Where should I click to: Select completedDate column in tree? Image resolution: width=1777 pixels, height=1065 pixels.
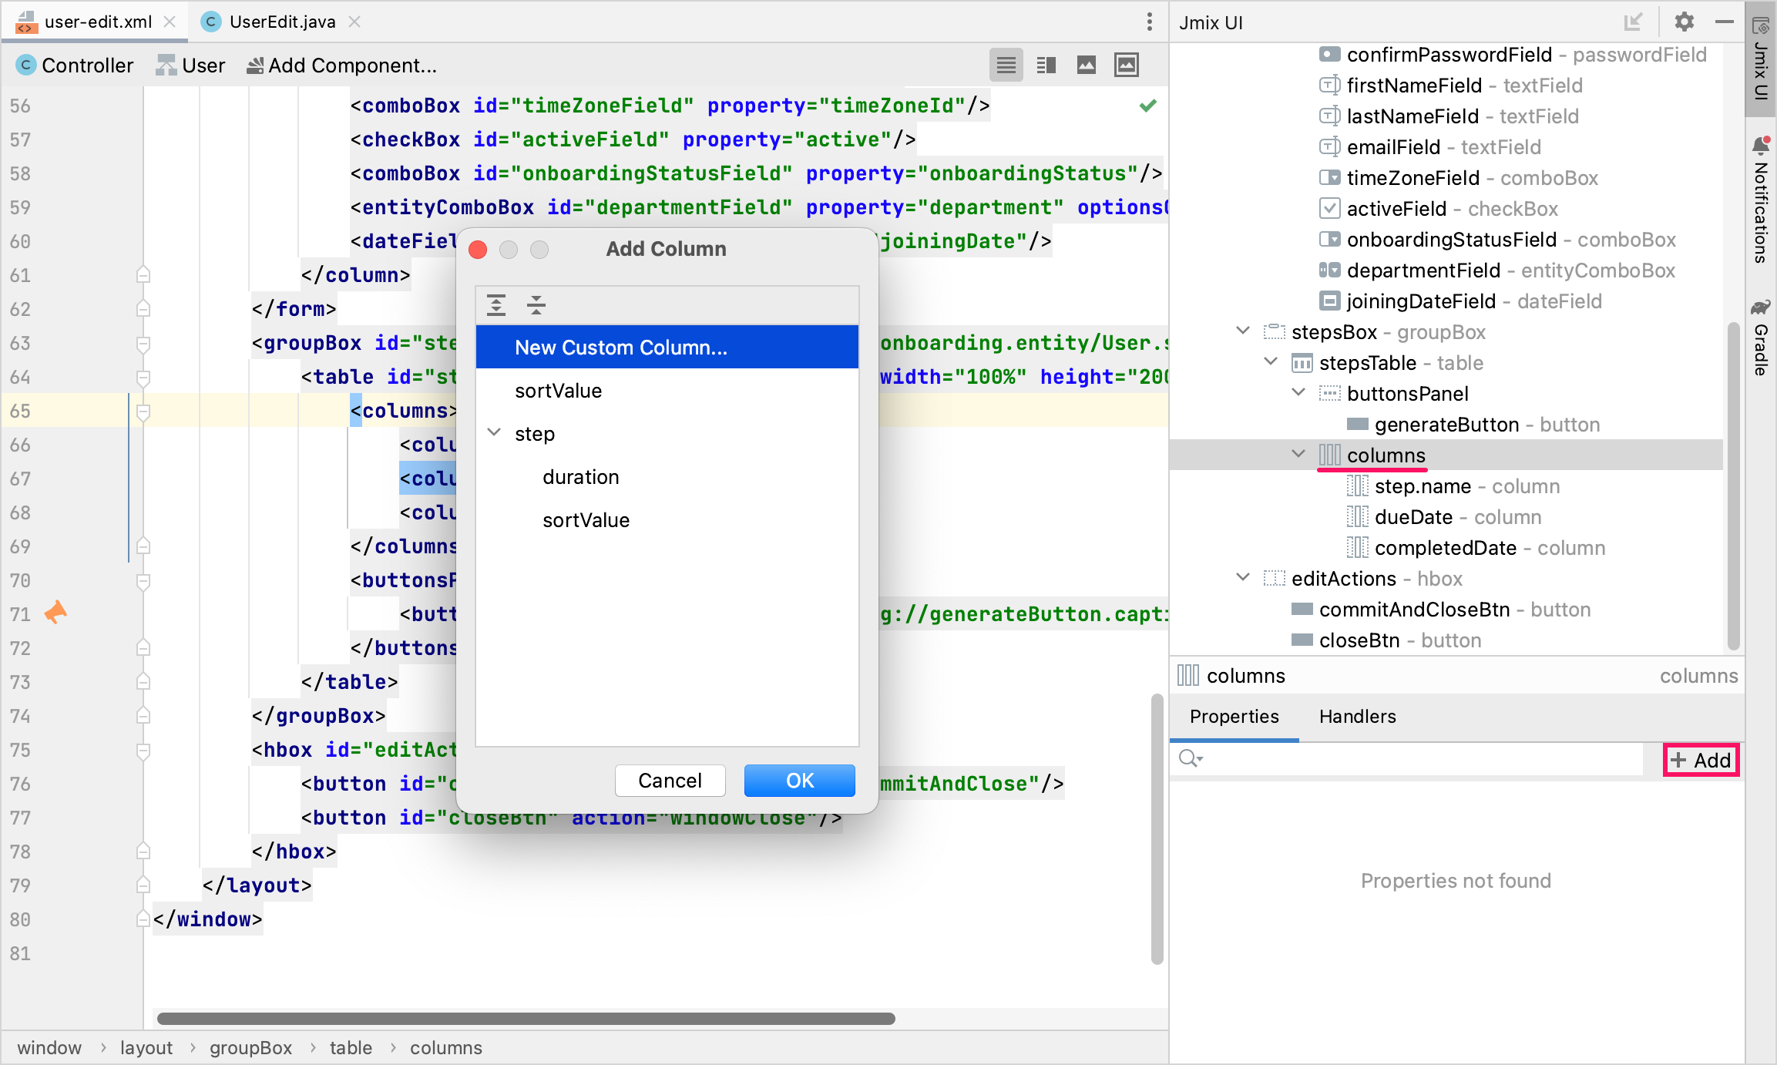click(x=1476, y=548)
